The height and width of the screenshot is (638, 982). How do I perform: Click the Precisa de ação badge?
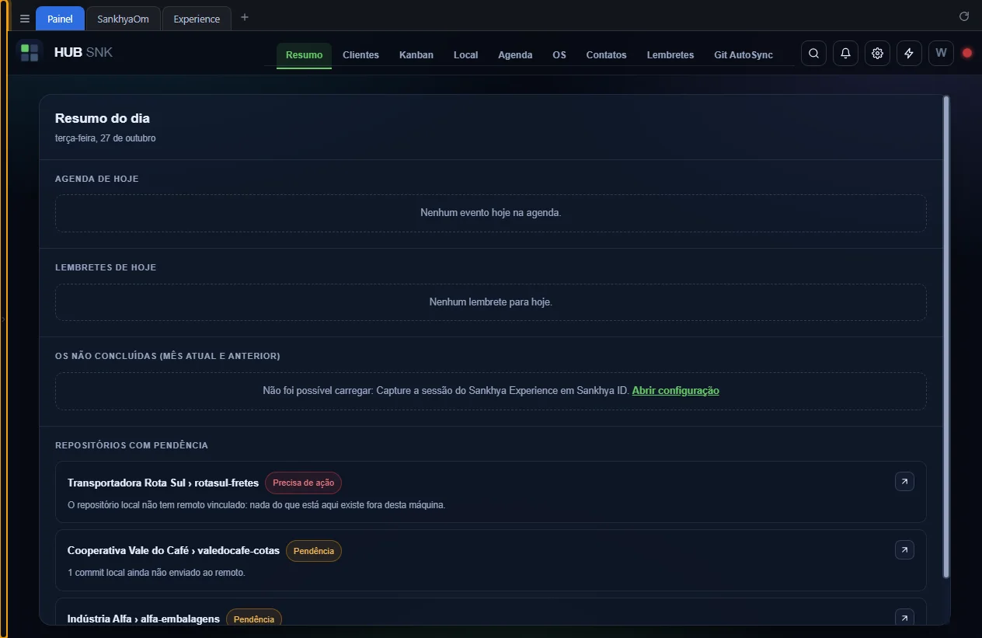coord(303,483)
